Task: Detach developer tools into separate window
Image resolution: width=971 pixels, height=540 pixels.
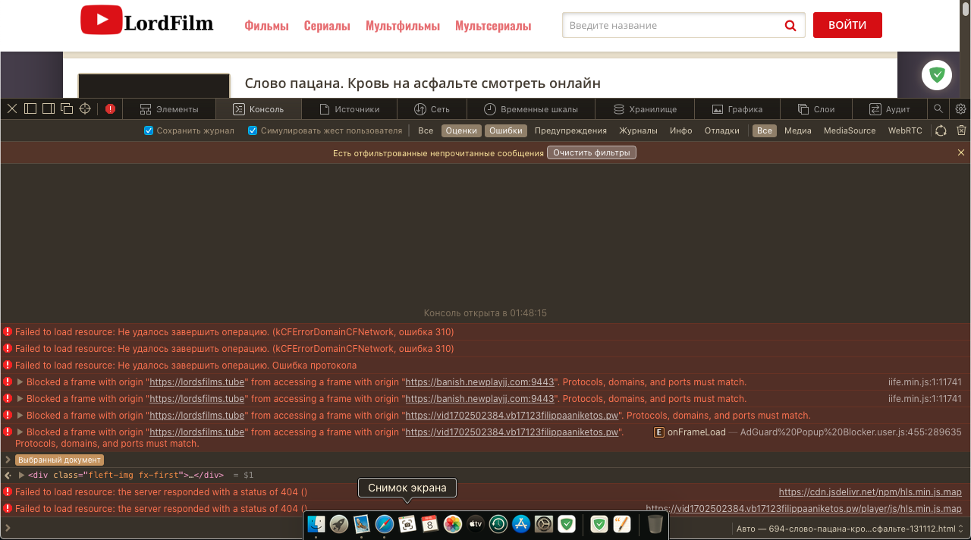Action: pos(66,108)
